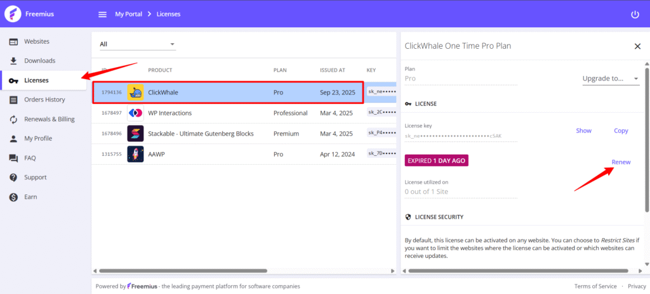650x294 pixels.
Task: Click the WP Interactions product logo
Action: [135, 113]
